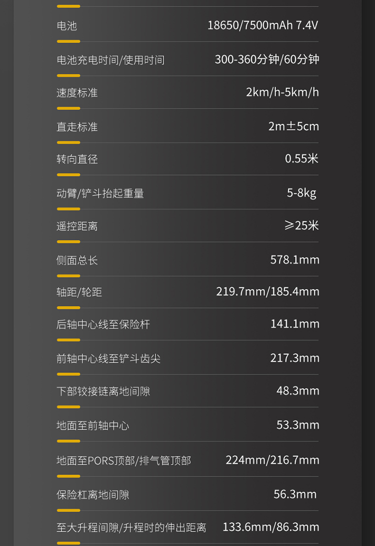Screen dimensions: 375x546
Task: Select the 56.3mm bumper clearance value
Action: (295, 494)
